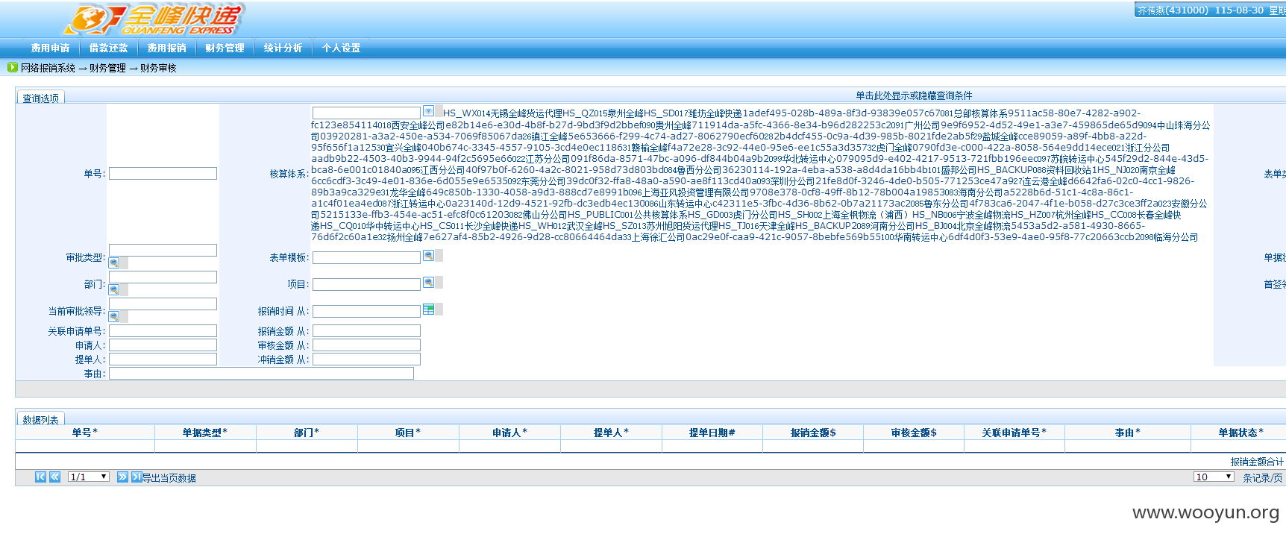Click the 审批类型 input field
Screen dimensions: 1286x534
click(163, 250)
